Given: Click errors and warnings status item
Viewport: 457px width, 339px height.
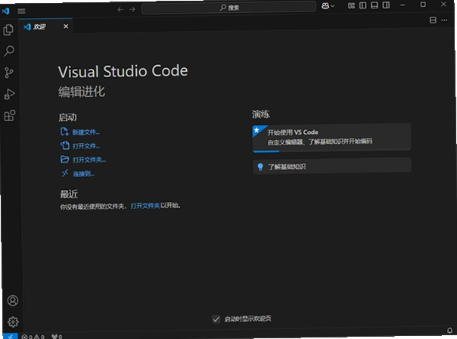Looking at the screenshot, I should pos(33,337).
